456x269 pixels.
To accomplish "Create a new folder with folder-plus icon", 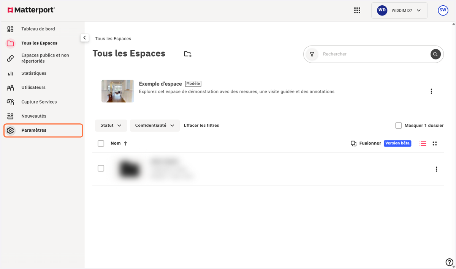I will [x=188, y=54].
